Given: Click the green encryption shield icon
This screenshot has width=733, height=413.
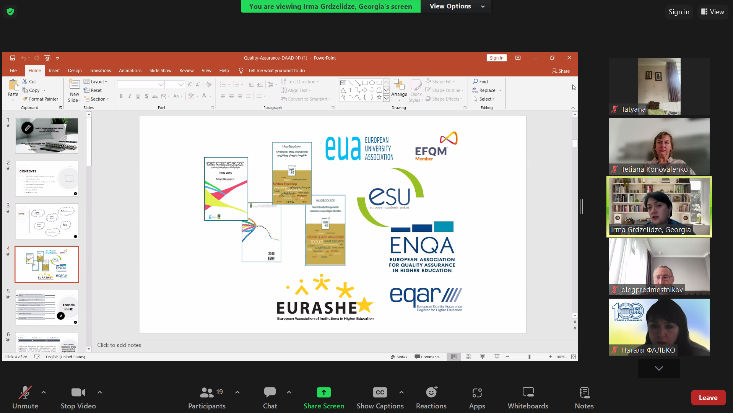Looking at the screenshot, I should pyautogui.click(x=10, y=11).
